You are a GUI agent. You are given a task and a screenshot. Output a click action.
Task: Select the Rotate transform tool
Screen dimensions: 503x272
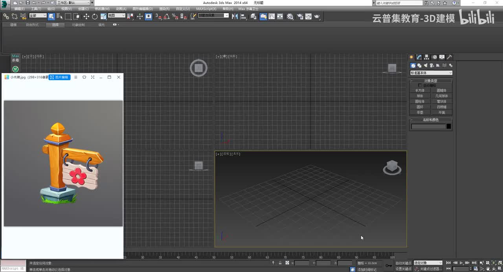tap(95, 17)
